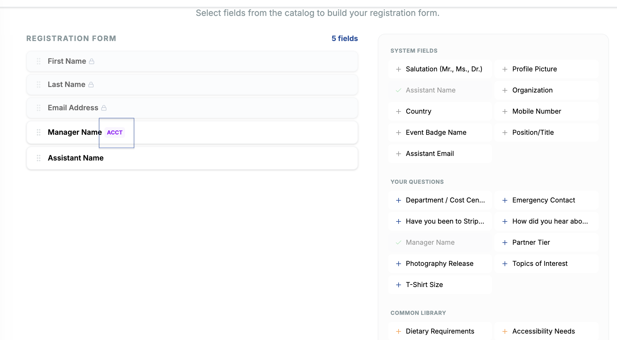Click the drag handle on Manager Name row
The width and height of the screenshot is (617, 340).
[39, 132]
